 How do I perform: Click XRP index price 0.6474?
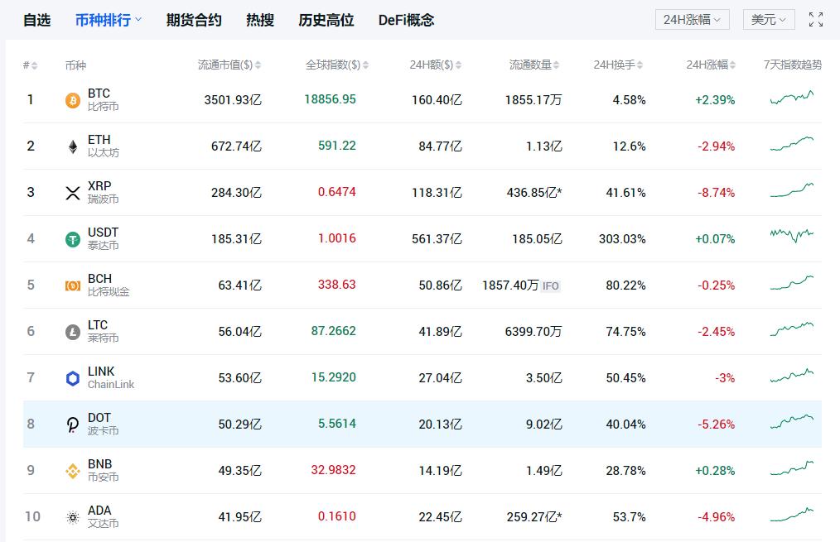coord(337,192)
